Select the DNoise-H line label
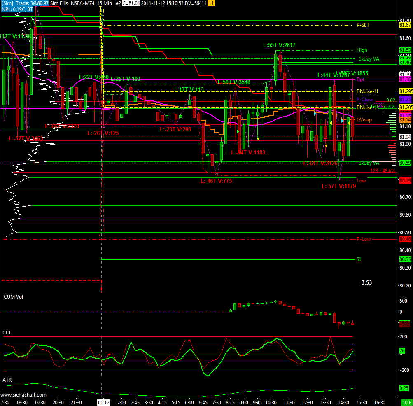The width and height of the screenshot is (413, 406). pos(367,91)
